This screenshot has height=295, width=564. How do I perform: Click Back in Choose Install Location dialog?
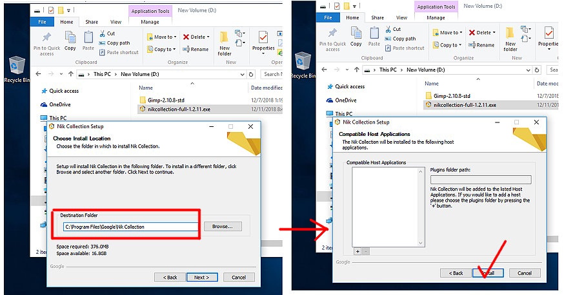(x=170, y=278)
